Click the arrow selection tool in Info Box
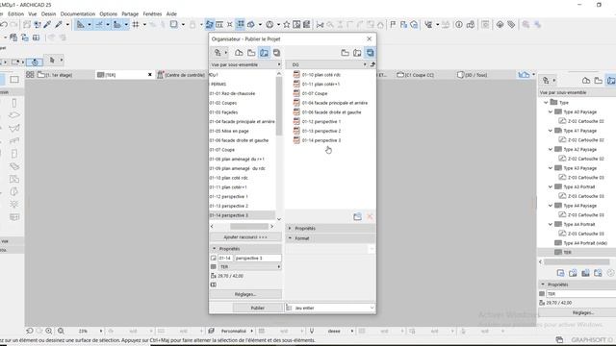The height and width of the screenshot is (346, 616). [x=52, y=60]
